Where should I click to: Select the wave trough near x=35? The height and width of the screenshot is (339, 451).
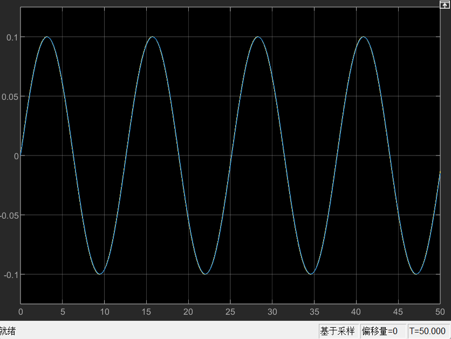click(311, 274)
